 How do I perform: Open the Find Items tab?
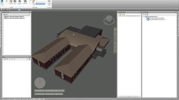tap(18, 99)
